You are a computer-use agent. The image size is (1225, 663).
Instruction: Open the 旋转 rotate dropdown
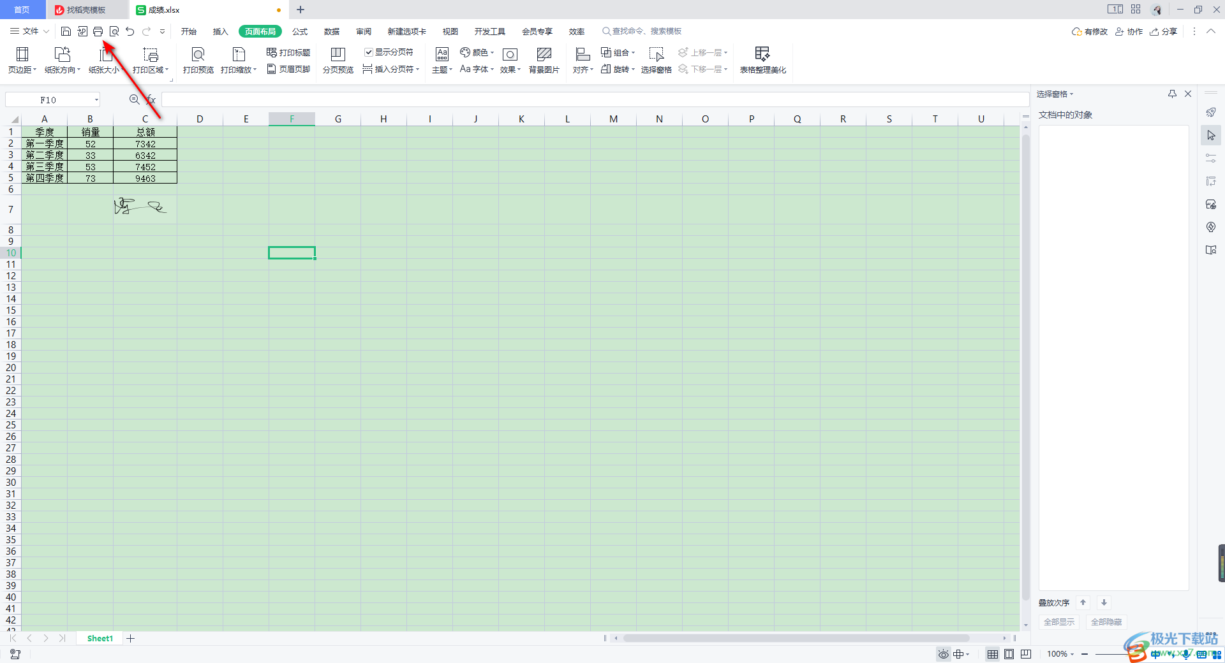634,69
